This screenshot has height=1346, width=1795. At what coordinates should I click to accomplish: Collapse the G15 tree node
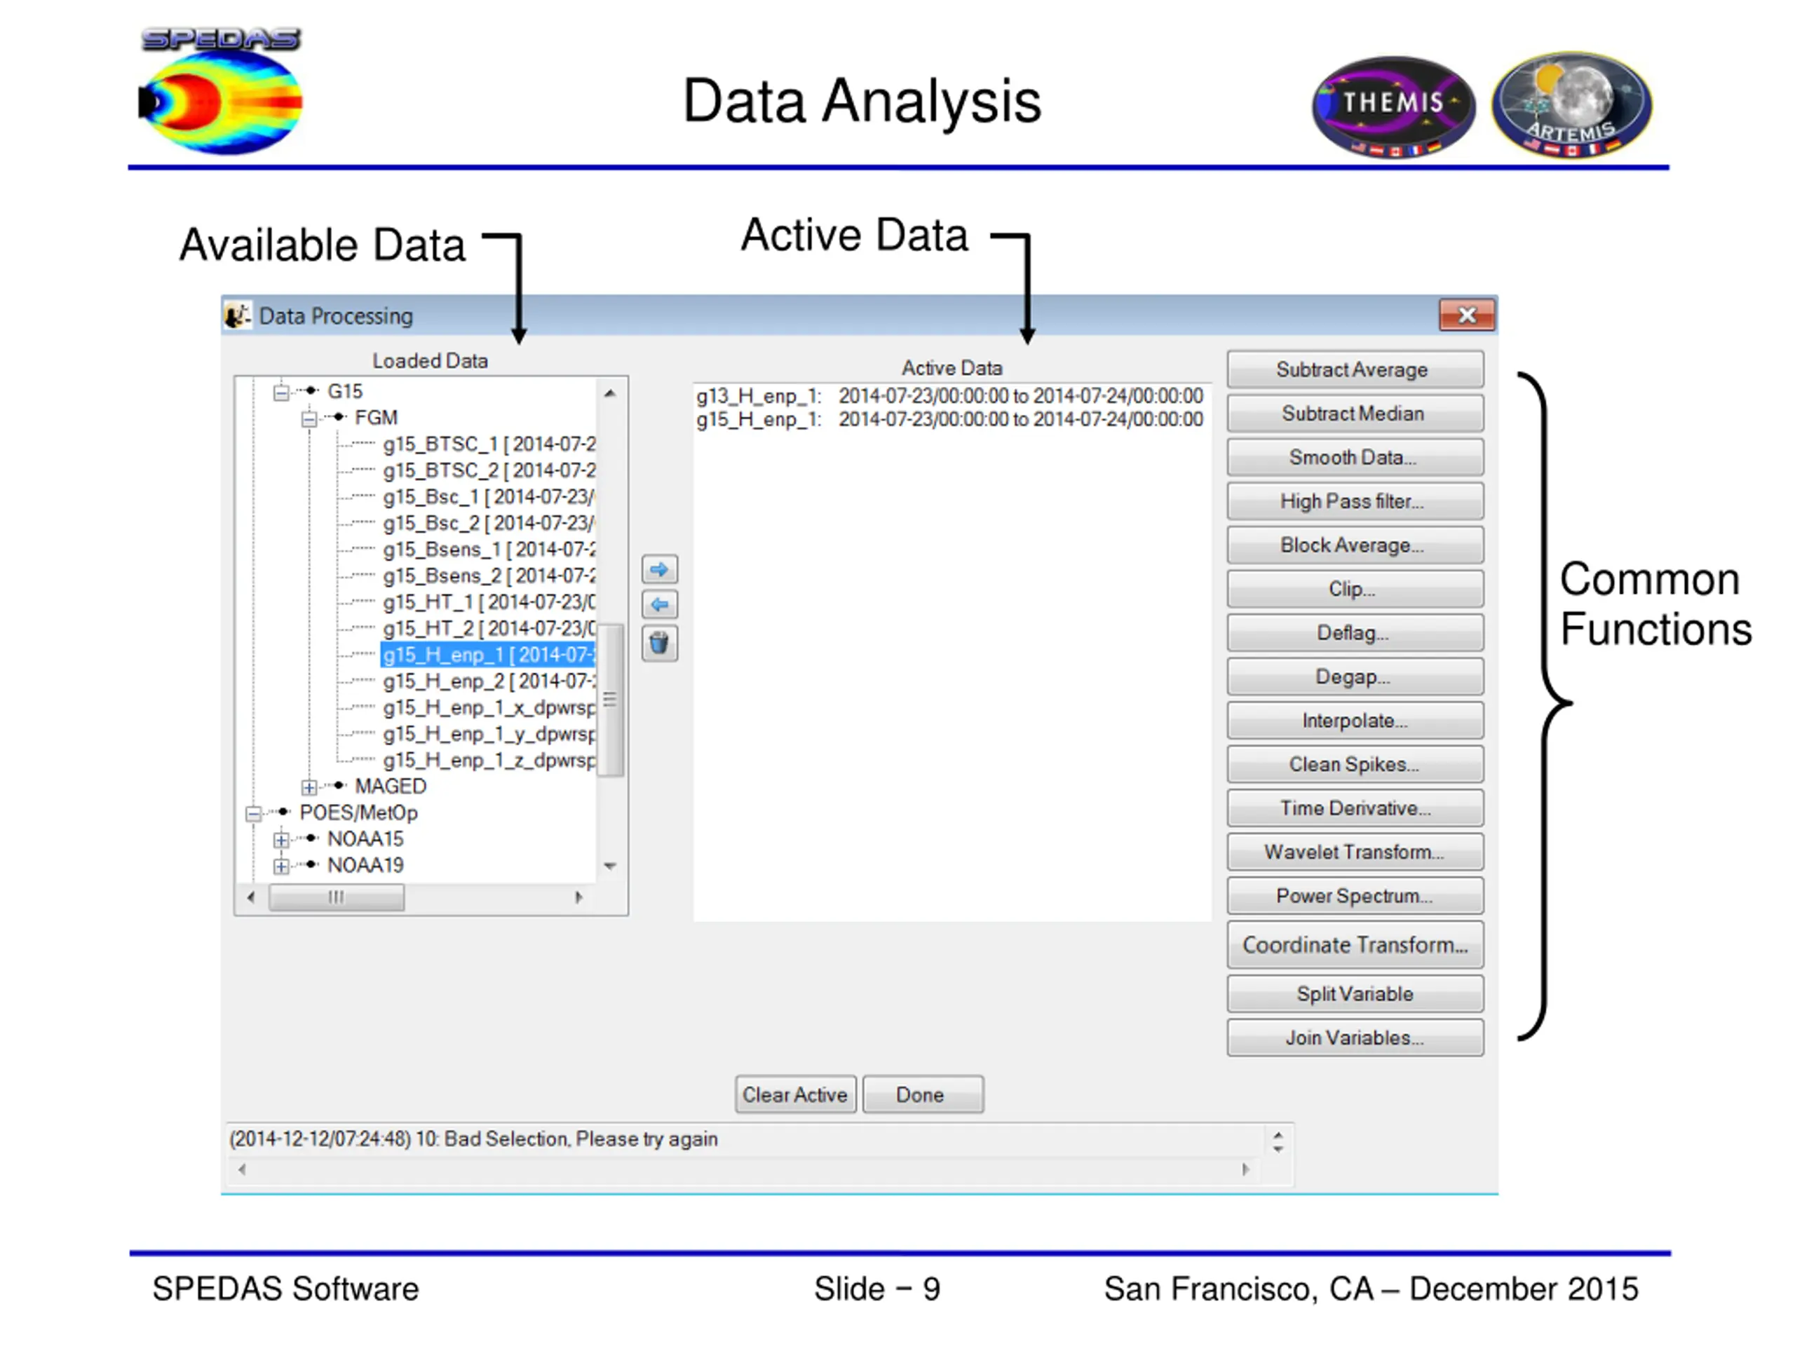coord(280,393)
